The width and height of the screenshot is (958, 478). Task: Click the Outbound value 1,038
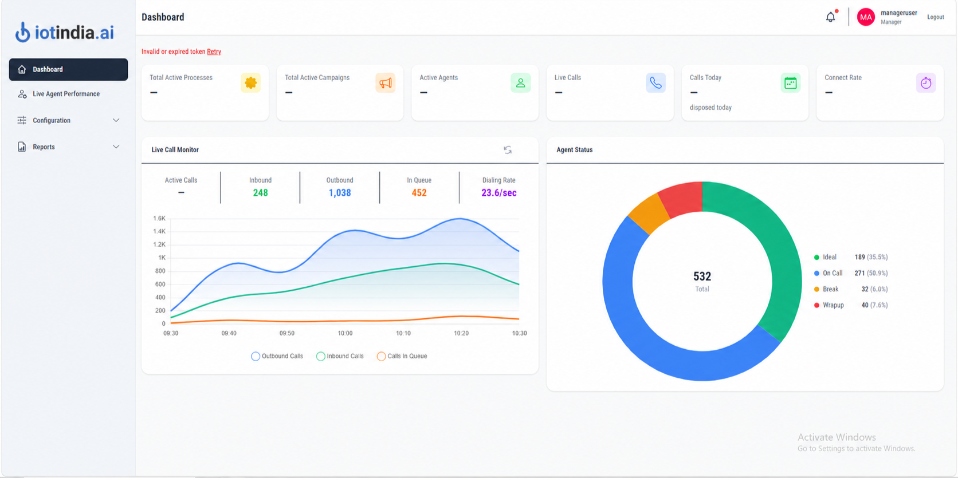pyautogui.click(x=340, y=193)
